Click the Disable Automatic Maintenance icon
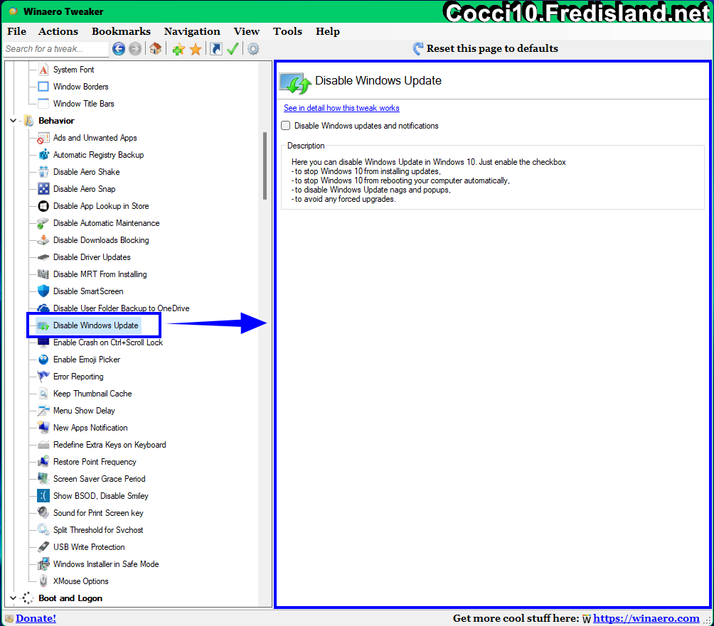This screenshot has width=714, height=626. (43, 223)
